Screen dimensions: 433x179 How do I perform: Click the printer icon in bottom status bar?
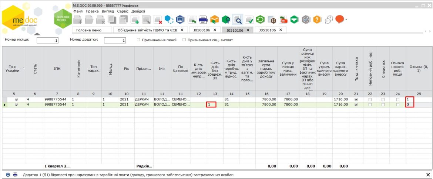(x=15, y=175)
